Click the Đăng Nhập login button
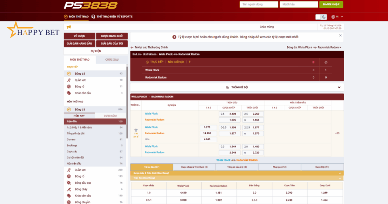This screenshot has height=204, width=388. click(x=331, y=5)
